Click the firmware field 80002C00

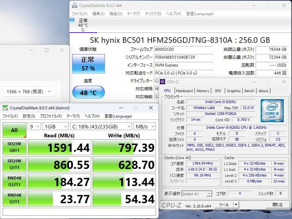pyautogui.click(x=183, y=49)
